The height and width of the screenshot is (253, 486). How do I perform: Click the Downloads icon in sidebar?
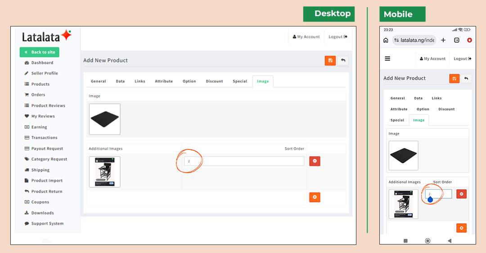pos(27,213)
